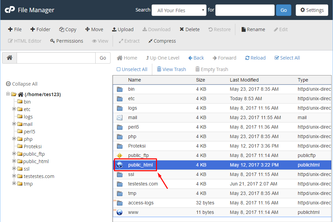Click View Trash link

(171, 69)
